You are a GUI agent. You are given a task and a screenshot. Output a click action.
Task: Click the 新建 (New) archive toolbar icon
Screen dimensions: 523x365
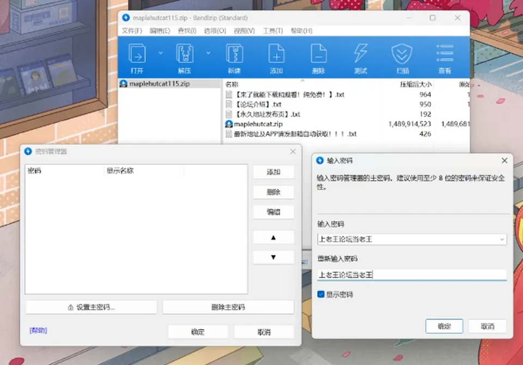click(x=234, y=58)
